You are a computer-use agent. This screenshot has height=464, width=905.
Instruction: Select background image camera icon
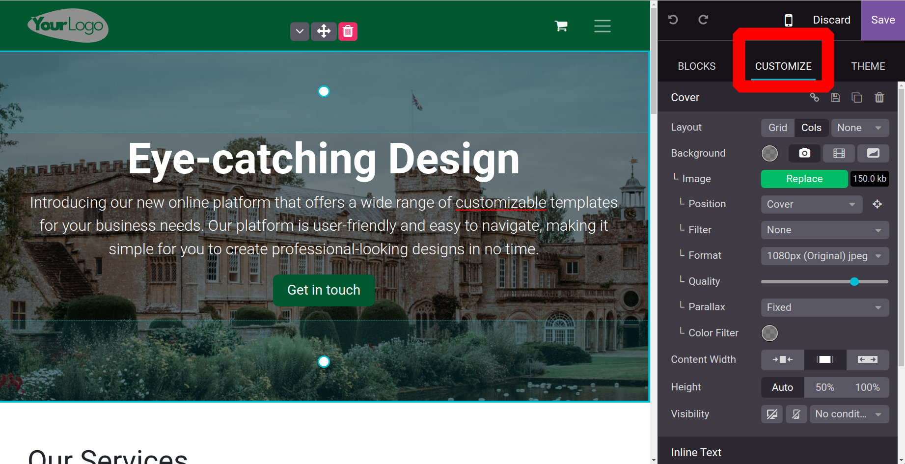pos(804,153)
